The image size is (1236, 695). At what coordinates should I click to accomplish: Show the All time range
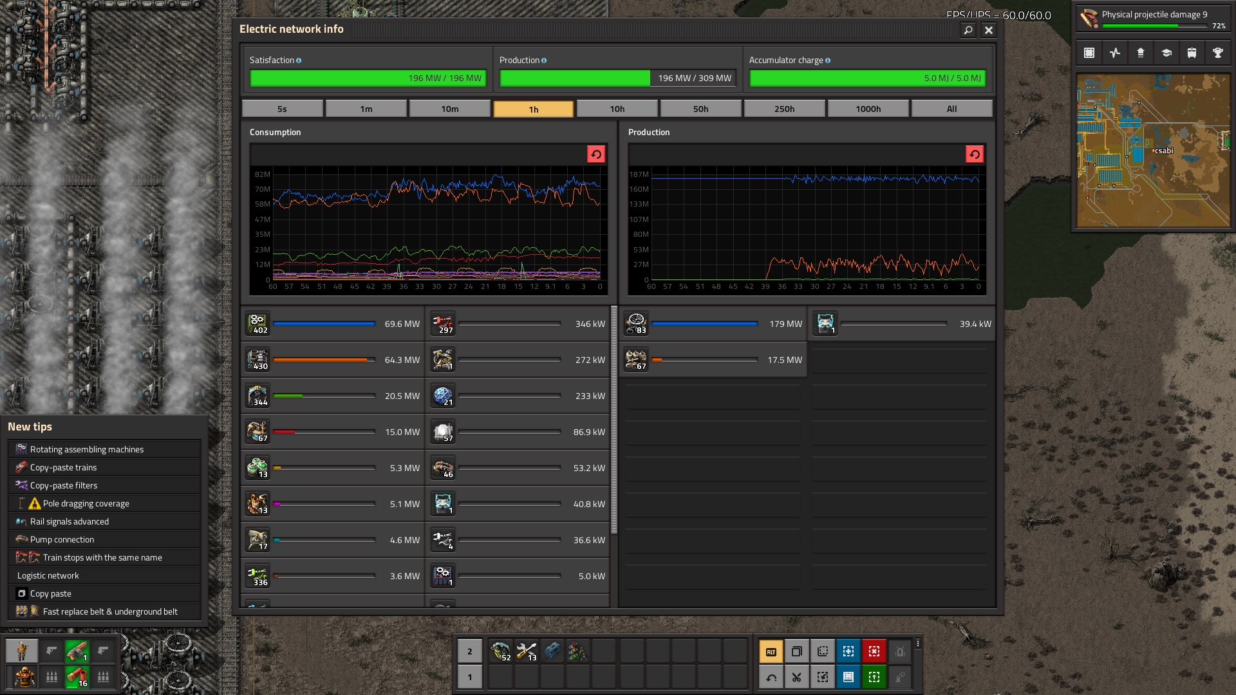pos(951,109)
